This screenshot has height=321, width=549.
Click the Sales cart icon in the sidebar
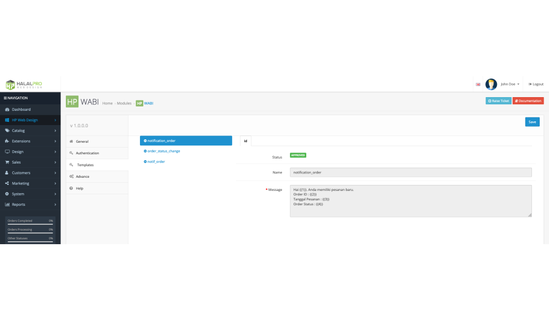(x=7, y=162)
